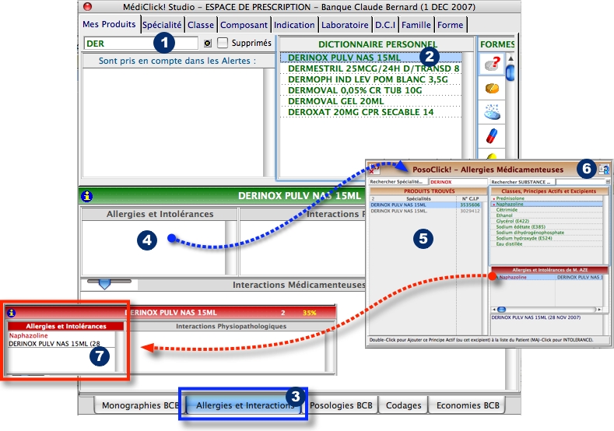Viewport: 614px width, 431px height.
Task: Select Glycérol (E422) in list
Action: pyautogui.click(x=546, y=221)
